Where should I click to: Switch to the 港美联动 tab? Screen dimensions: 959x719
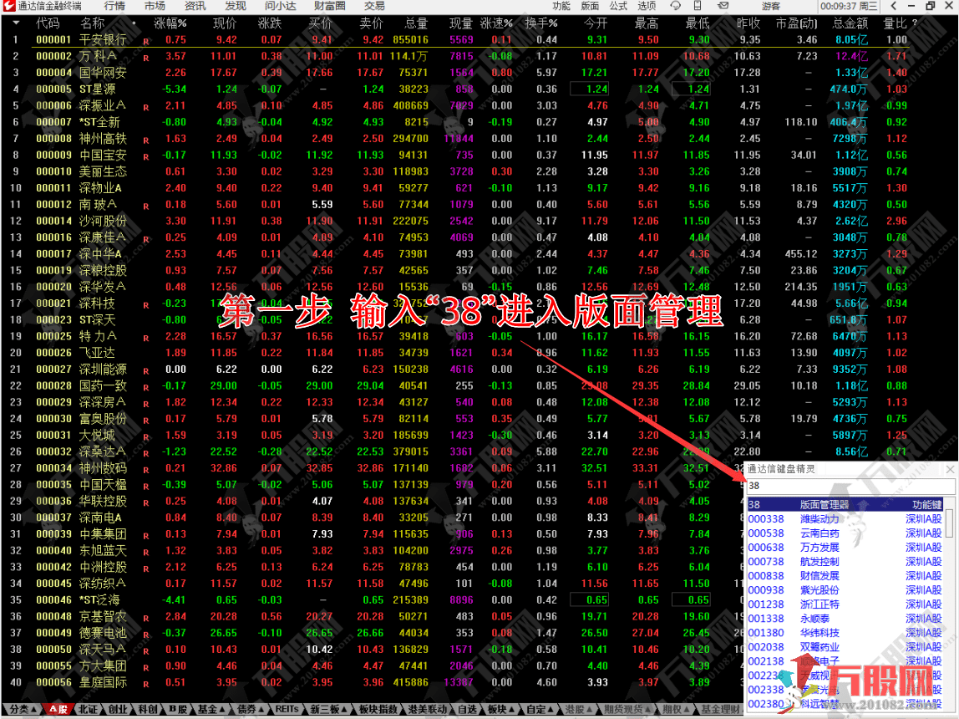pyautogui.click(x=428, y=709)
